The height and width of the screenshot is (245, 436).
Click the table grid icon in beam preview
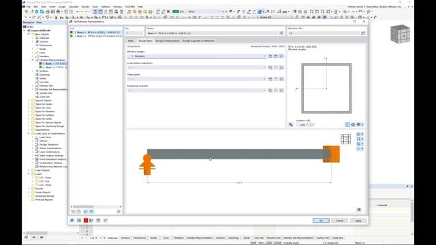click(345, 139)
